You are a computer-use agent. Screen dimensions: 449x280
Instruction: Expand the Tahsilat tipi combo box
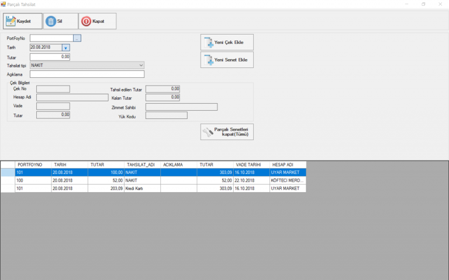(x=141, y=65)
